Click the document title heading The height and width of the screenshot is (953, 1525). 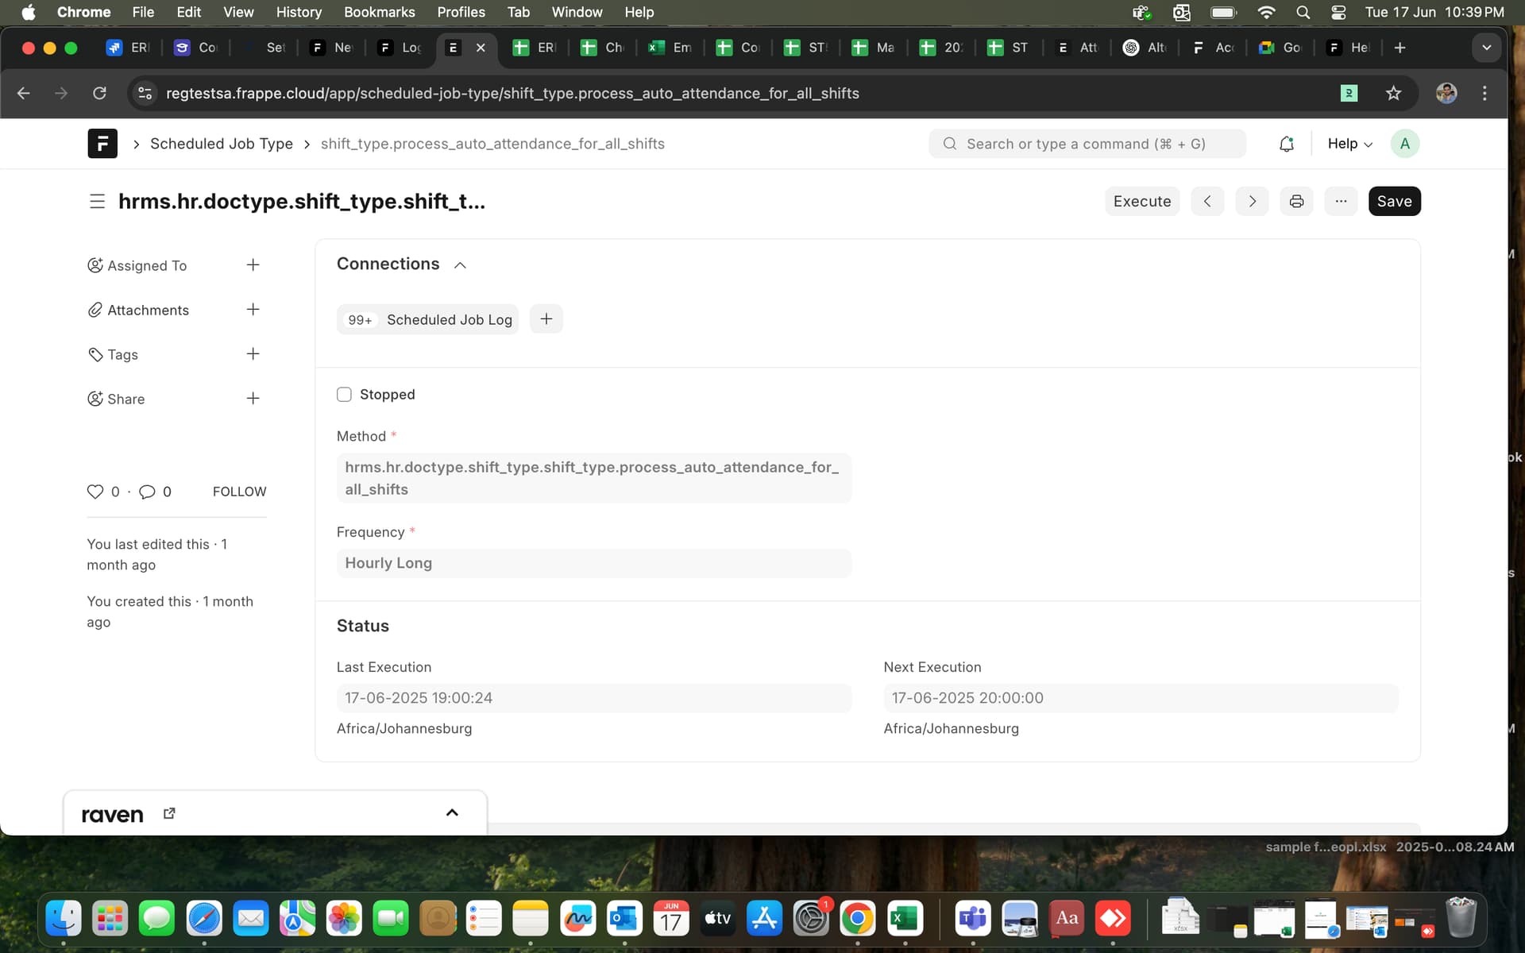click(302, 202)
